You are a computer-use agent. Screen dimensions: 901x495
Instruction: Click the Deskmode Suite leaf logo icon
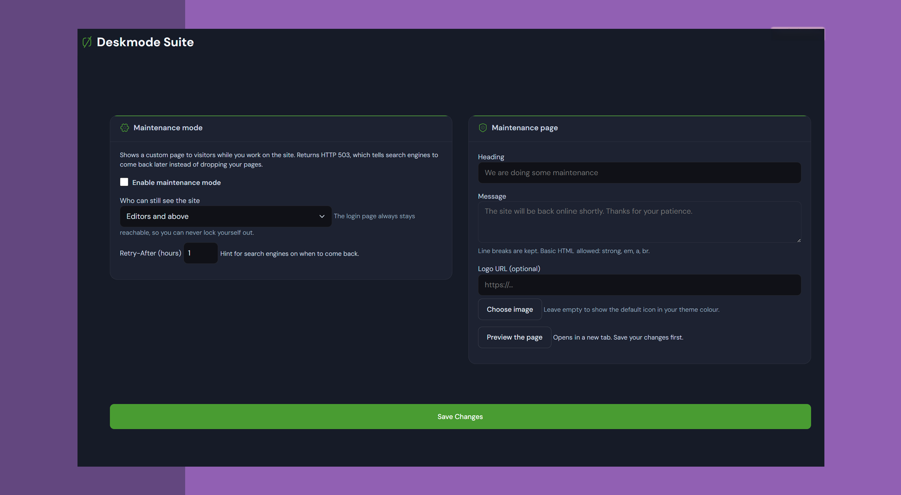[87, 42]
